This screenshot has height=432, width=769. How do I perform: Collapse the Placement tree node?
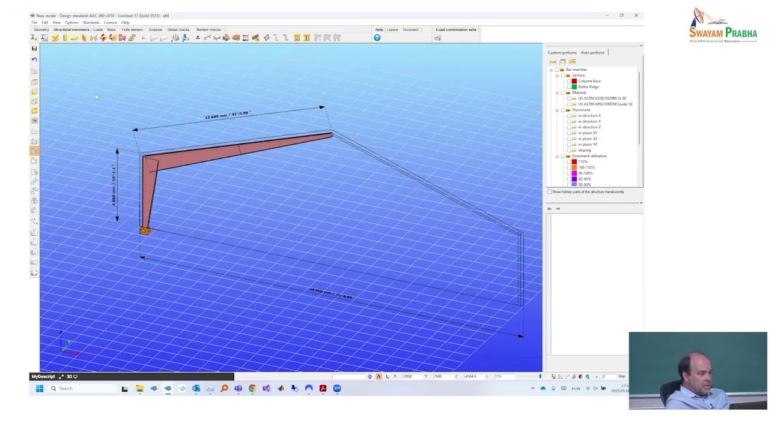point(558,110)
